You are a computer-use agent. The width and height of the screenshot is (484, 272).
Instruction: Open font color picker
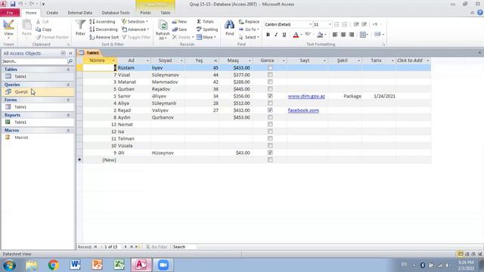pyautogui.click(x=296, y=35)
